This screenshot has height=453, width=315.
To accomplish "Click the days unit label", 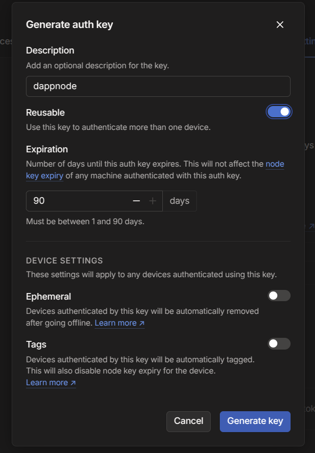I will (x=180, y=201).
